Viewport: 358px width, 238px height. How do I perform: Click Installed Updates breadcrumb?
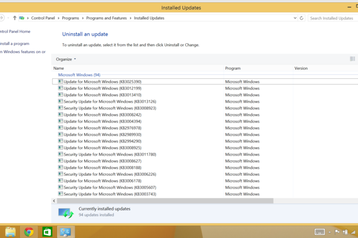(149, 18)
